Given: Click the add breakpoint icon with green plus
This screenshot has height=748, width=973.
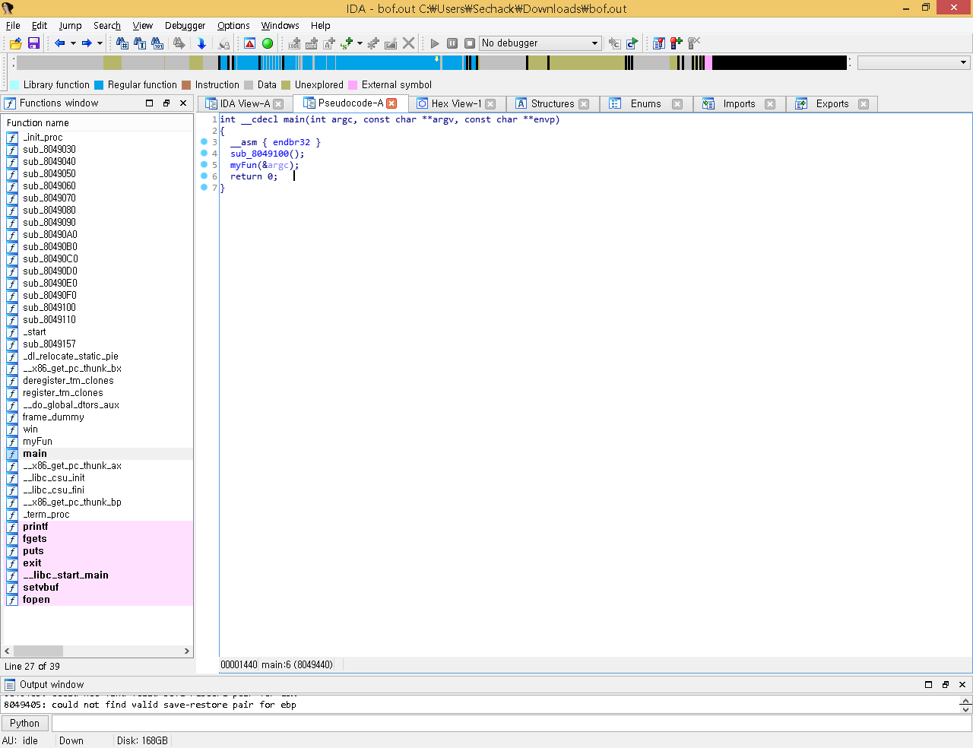Looking at the screenshot, I should [x=676, y=43].
